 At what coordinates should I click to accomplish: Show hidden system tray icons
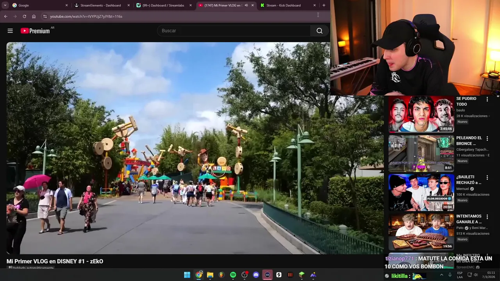coord(442,275)
